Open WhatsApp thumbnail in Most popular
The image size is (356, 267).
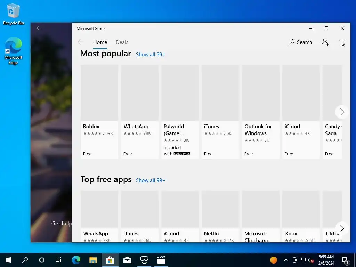click(x=140, y=93)
